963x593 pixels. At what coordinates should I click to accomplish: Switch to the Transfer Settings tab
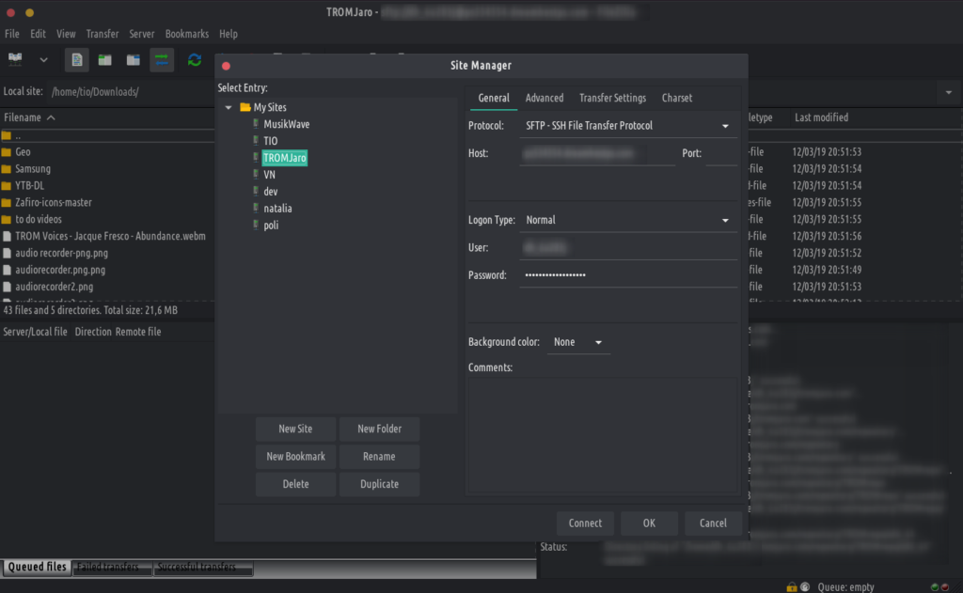(x=612, y=98)
